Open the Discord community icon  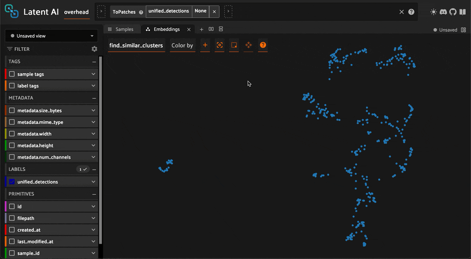tap(443, 12)
